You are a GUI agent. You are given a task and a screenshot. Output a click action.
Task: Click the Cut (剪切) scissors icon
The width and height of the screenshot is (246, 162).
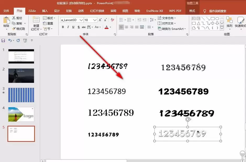tap(14, 18)
